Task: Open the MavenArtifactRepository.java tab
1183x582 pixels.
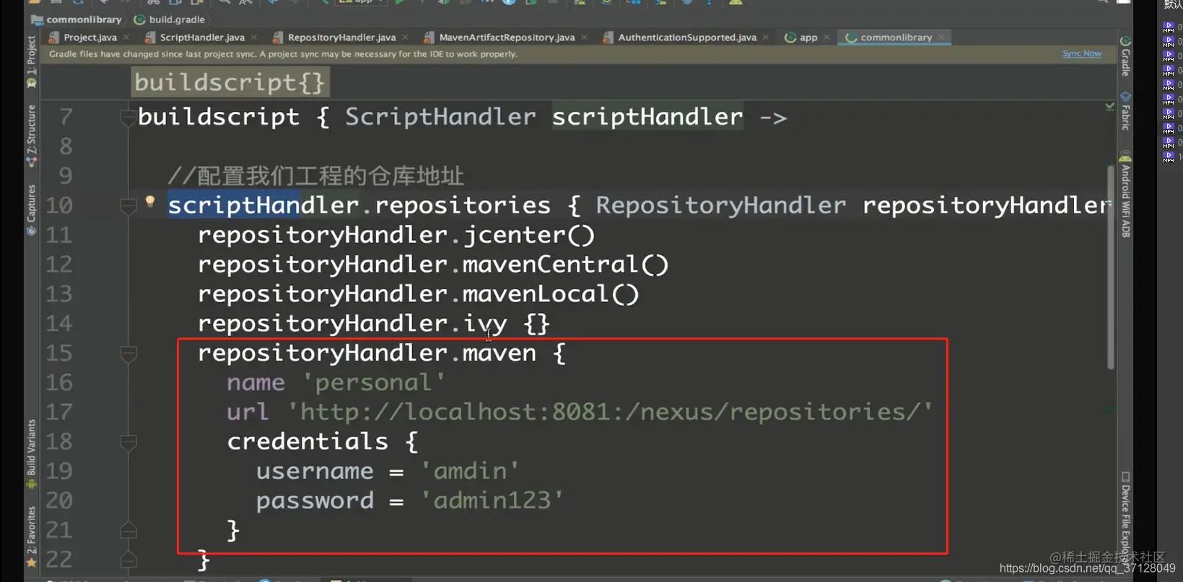Action: tap(507, 38)
